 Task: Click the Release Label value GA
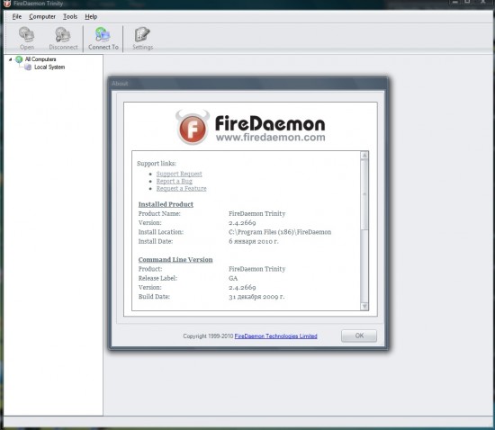pyautogui.click(x=233, y=278)
